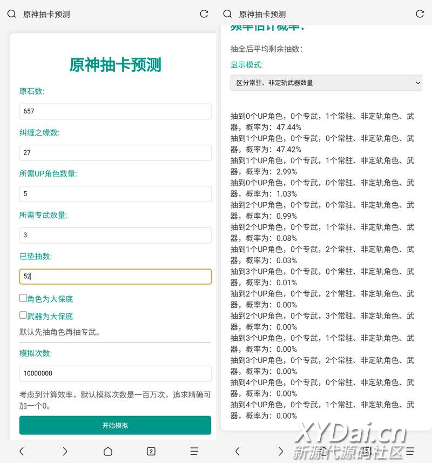The height and width of the screenshot is (463, 432).
Task: Open the home page in left pane
Action: [x=108, y=451]
